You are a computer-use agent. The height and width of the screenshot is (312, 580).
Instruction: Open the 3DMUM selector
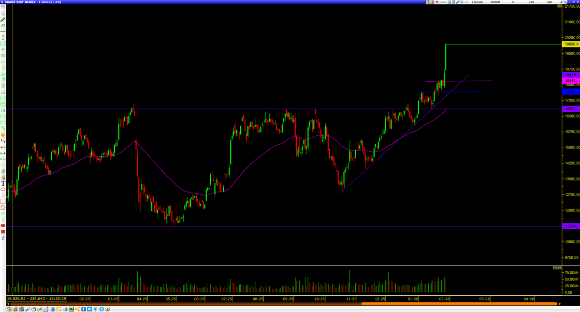[495, 2]
